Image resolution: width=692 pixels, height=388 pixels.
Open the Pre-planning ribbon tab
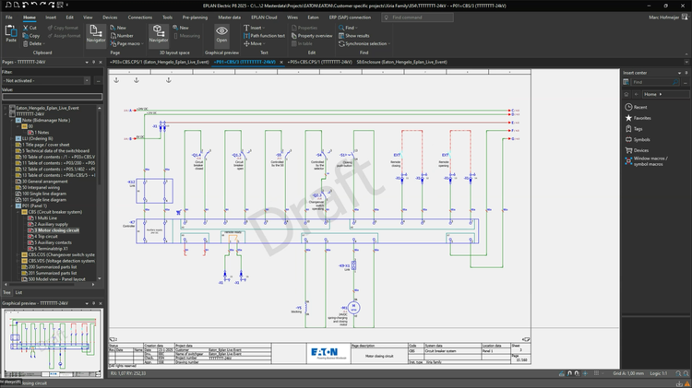click(195, 17)
